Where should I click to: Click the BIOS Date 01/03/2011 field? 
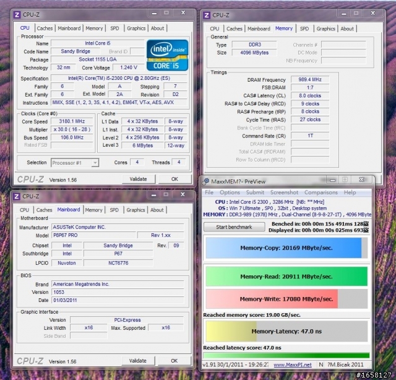click(118, 300)
